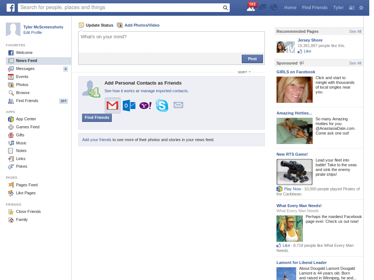Open News Feed in sidebar
The width and height of the screenshot is (374, 280).
click(x=38, y=61)
